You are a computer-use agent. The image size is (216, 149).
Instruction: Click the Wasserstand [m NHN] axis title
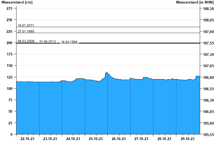click(x=195, y=2)
